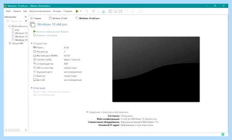
Task: Open the Файл menu
Action: point(9,11)
